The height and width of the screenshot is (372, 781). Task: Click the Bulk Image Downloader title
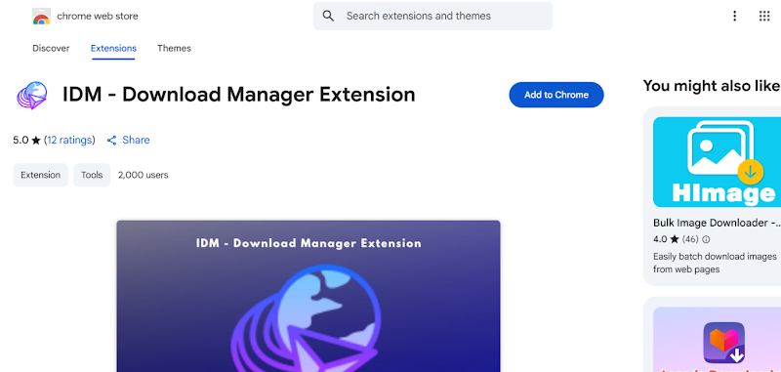coord(717,223)
